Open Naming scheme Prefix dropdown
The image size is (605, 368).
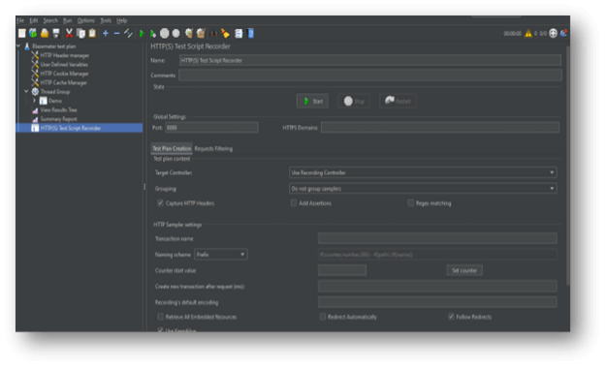pos(221,255)
